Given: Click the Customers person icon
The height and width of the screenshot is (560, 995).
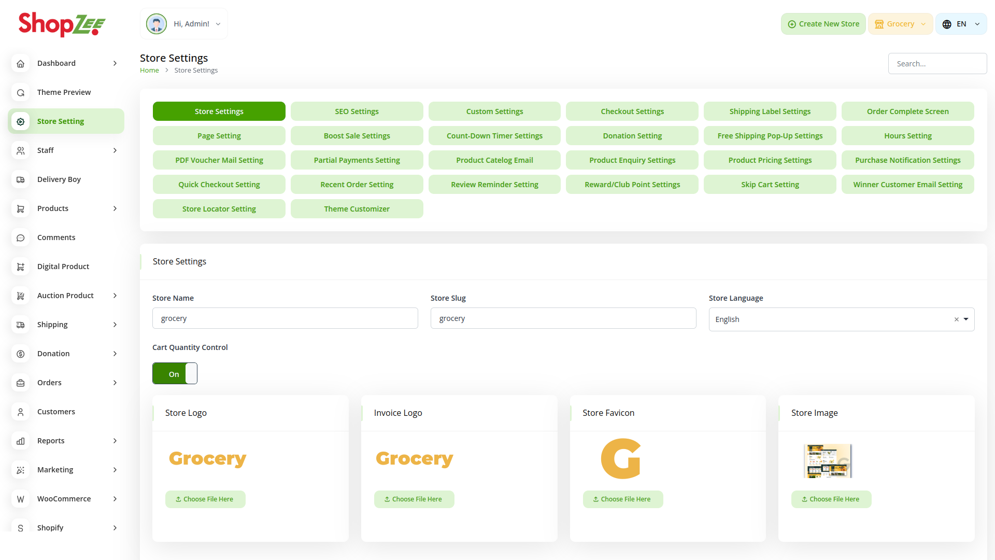Looking at the screenshot, I should 21,412.
